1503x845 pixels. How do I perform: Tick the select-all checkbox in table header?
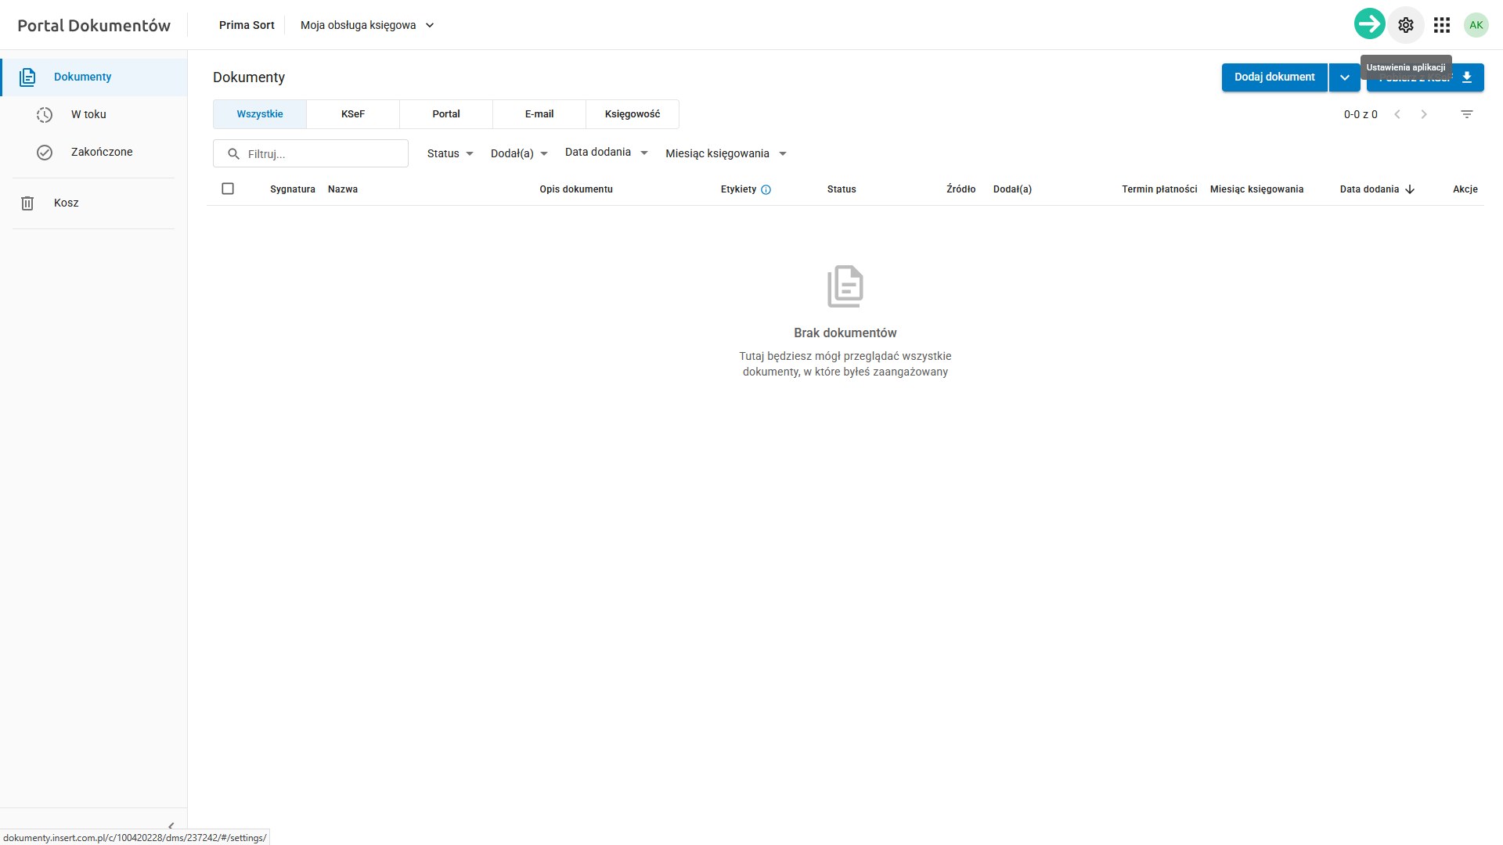228,189
